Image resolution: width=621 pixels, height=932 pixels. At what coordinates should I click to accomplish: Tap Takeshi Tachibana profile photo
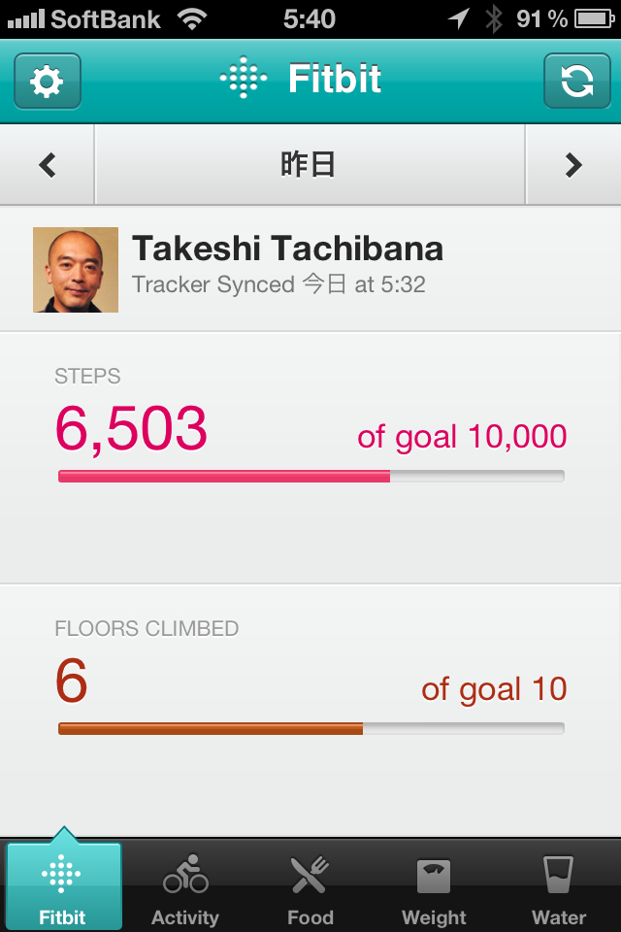pyautogui.click(x=76, y=270)
